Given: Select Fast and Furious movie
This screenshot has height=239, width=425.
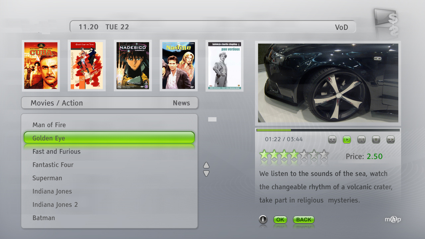Looking at the screenshot, I should (x=56, y=151).
